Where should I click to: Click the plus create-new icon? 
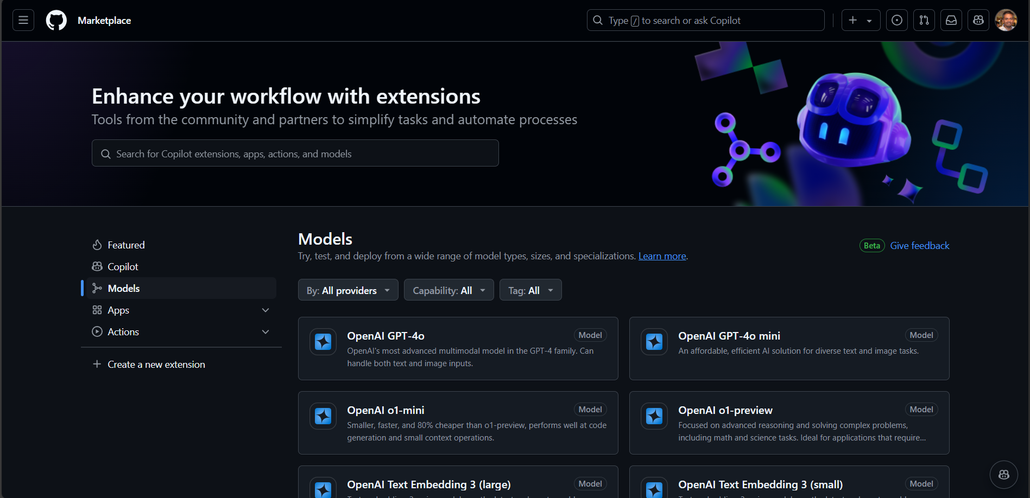point(853,20)
